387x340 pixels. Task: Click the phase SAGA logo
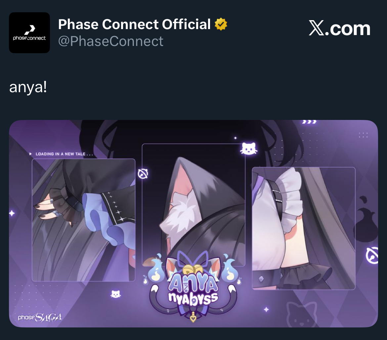pyautogui.click(x=39, y=317)
